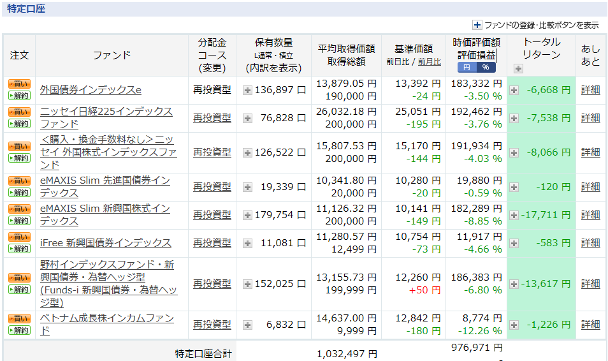608x361 pixels.
Task: Open ベトナム成長株インカムファンド link
Action: [x=107, y=324]
